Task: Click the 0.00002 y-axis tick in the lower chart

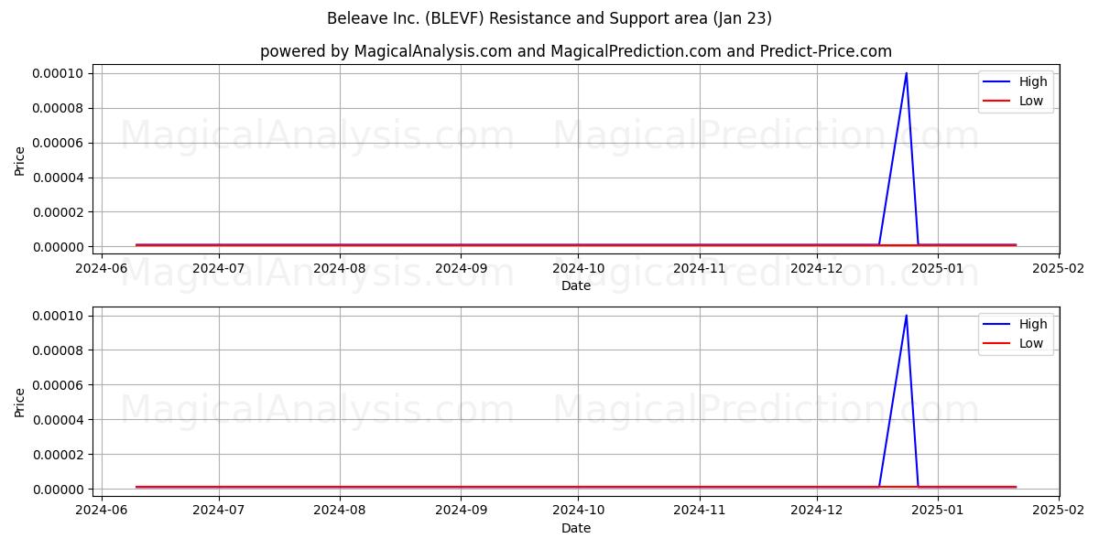Action: (x=57, y=455)
